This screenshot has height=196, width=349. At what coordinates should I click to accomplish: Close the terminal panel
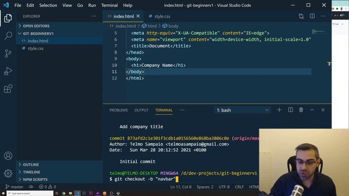(x=323, y=110)
